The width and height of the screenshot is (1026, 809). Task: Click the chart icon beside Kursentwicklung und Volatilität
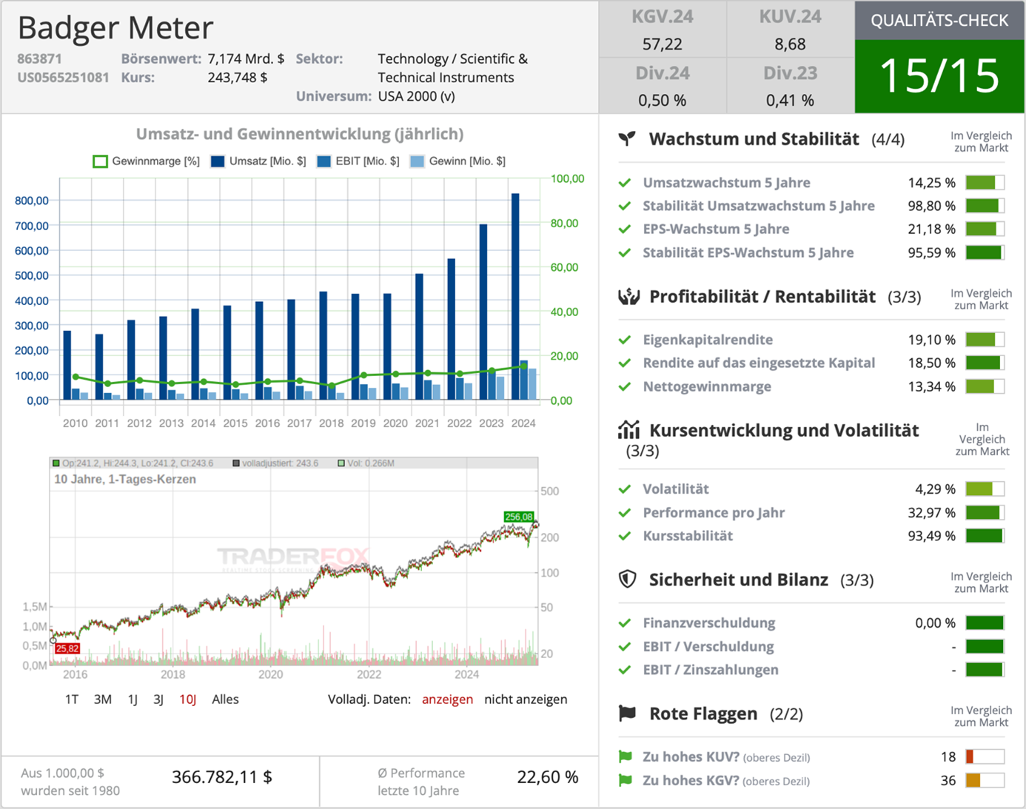(x=628, y=429)
